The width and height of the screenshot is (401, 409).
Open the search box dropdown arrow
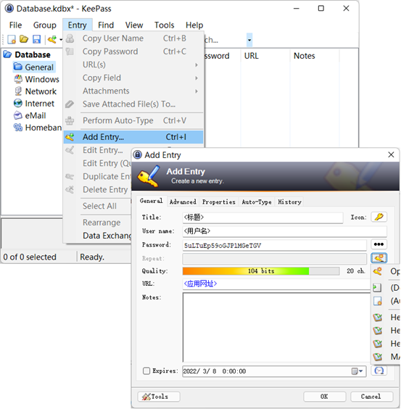click(249, 40)
